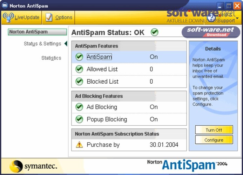The image size is (243, 175).
Task: Select the Purchase by subscription row
Action: [129, 145]
